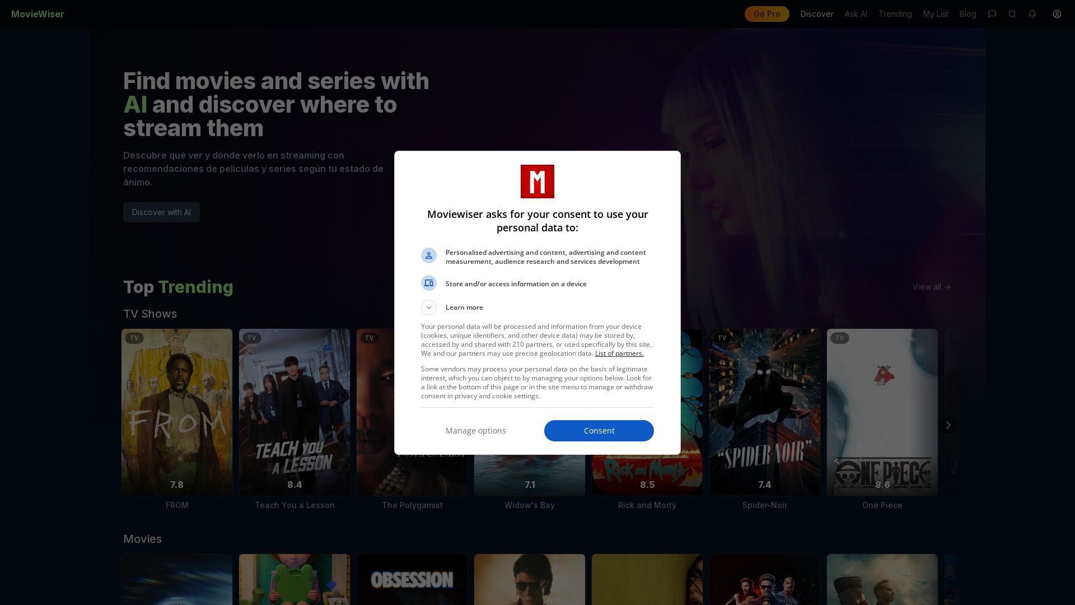Click the Consent button

coord(599,431)
